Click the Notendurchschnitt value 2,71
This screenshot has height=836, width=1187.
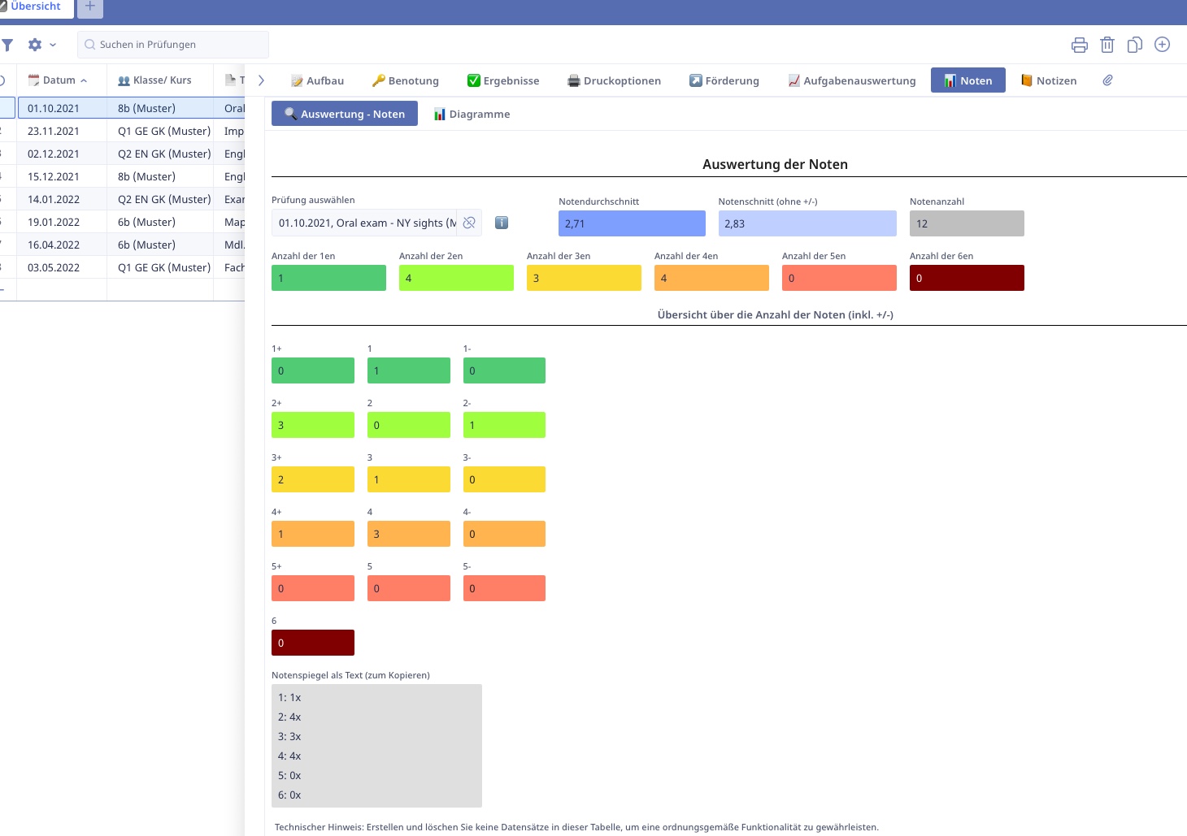click(632, 223)
